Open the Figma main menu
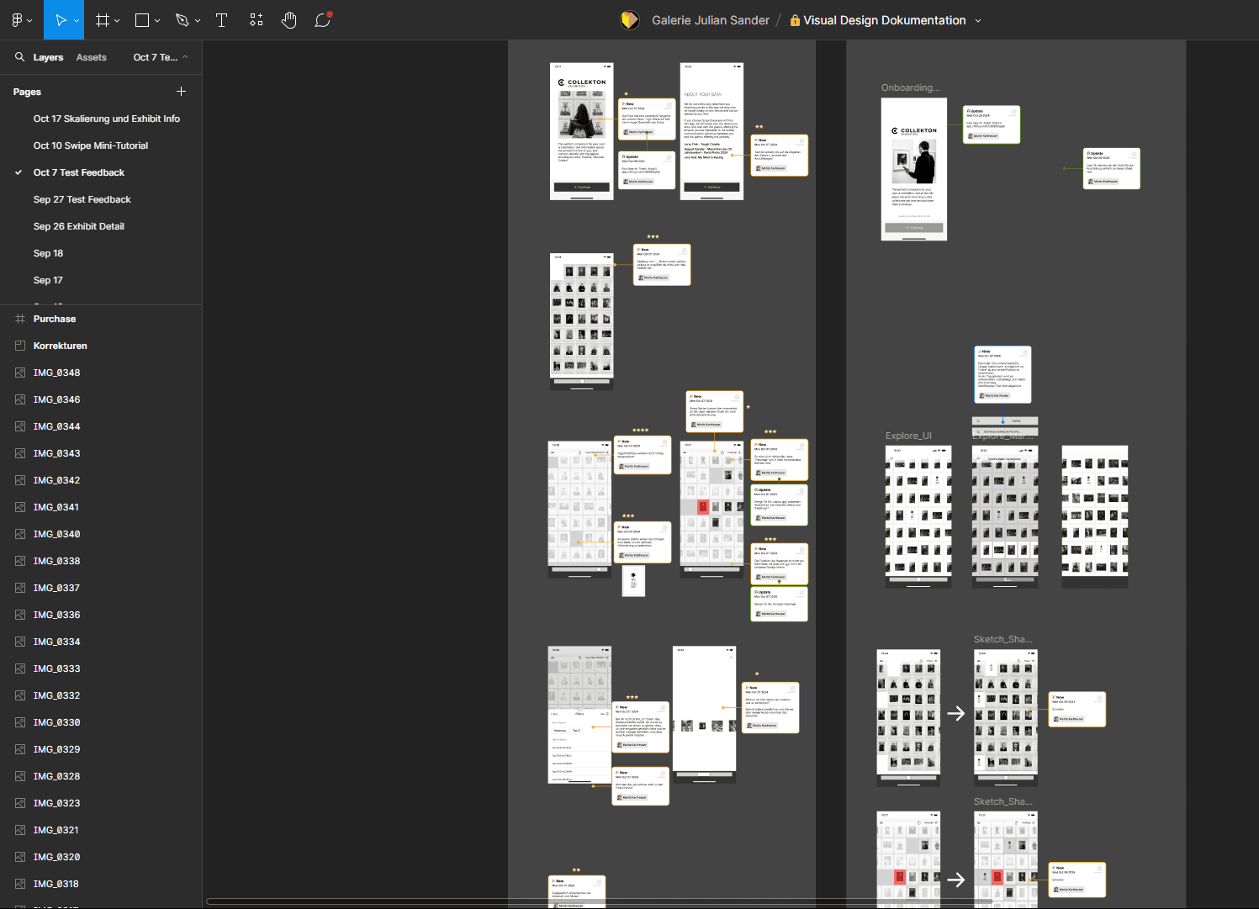1259x909 pixels. [x=18, y=19]
